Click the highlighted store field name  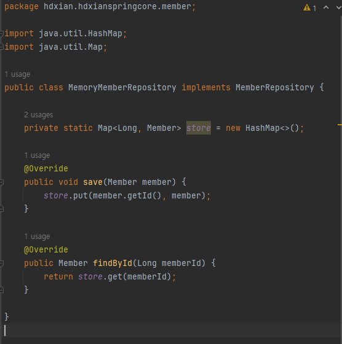tap(199, 128)
